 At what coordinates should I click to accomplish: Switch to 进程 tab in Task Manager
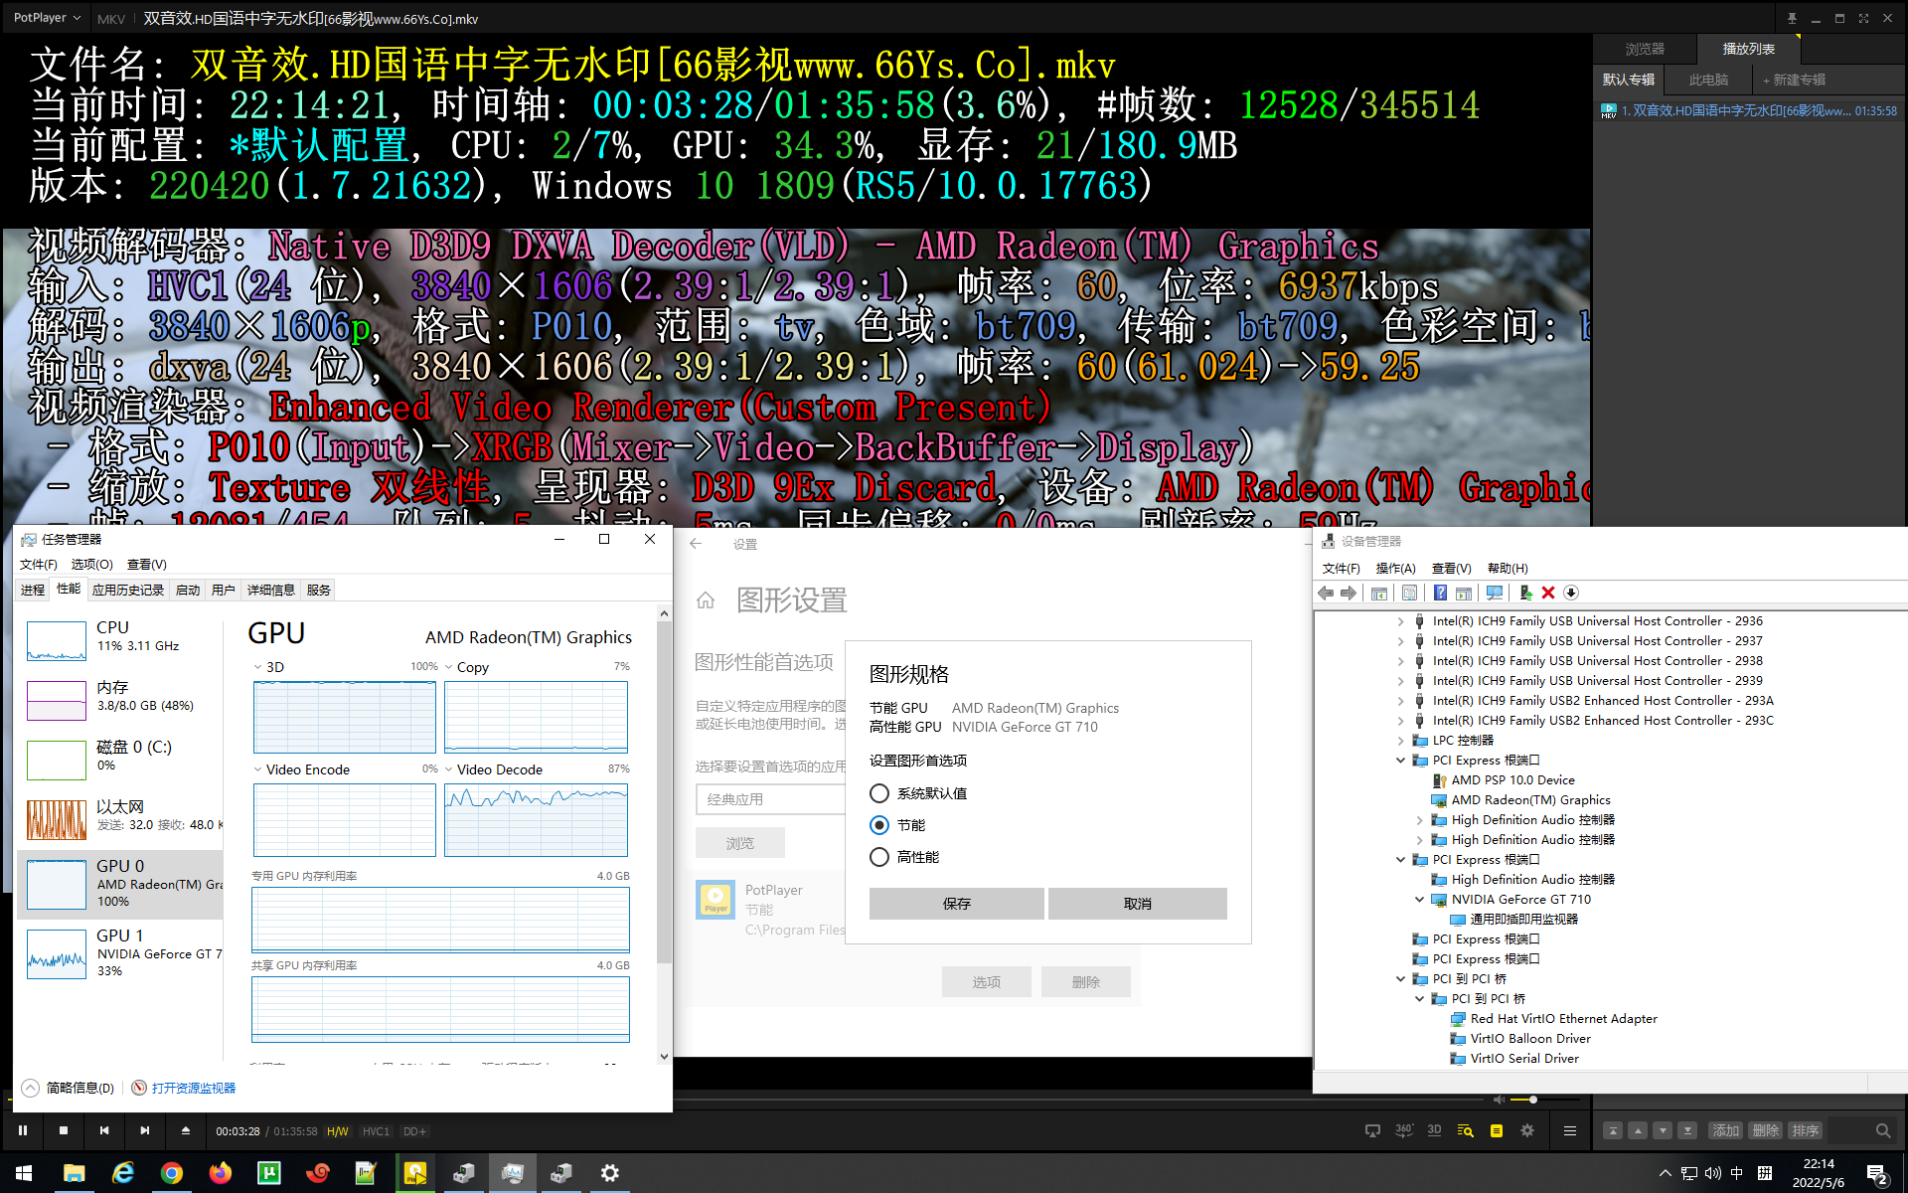pyautogui.click(x=33, y=590)
